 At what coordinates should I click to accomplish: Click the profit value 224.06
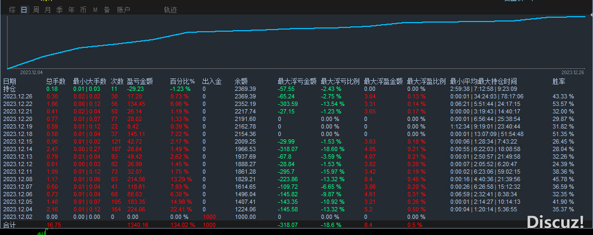[136, 210]
